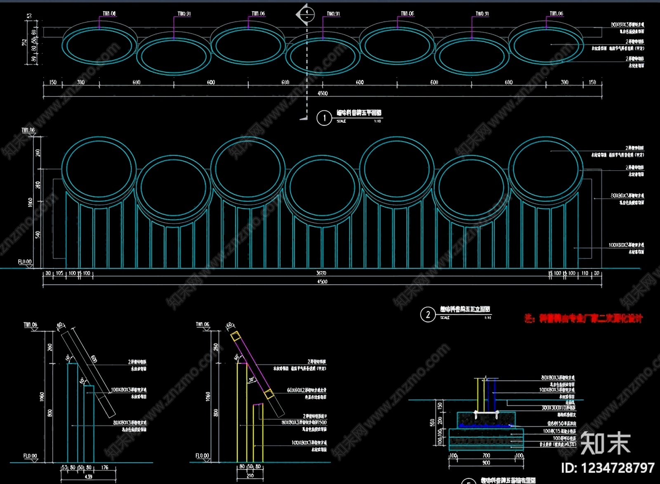The image size is (660, 484).
Task: Select the leftmost large circle in front elevation
Action: point(99,169)
